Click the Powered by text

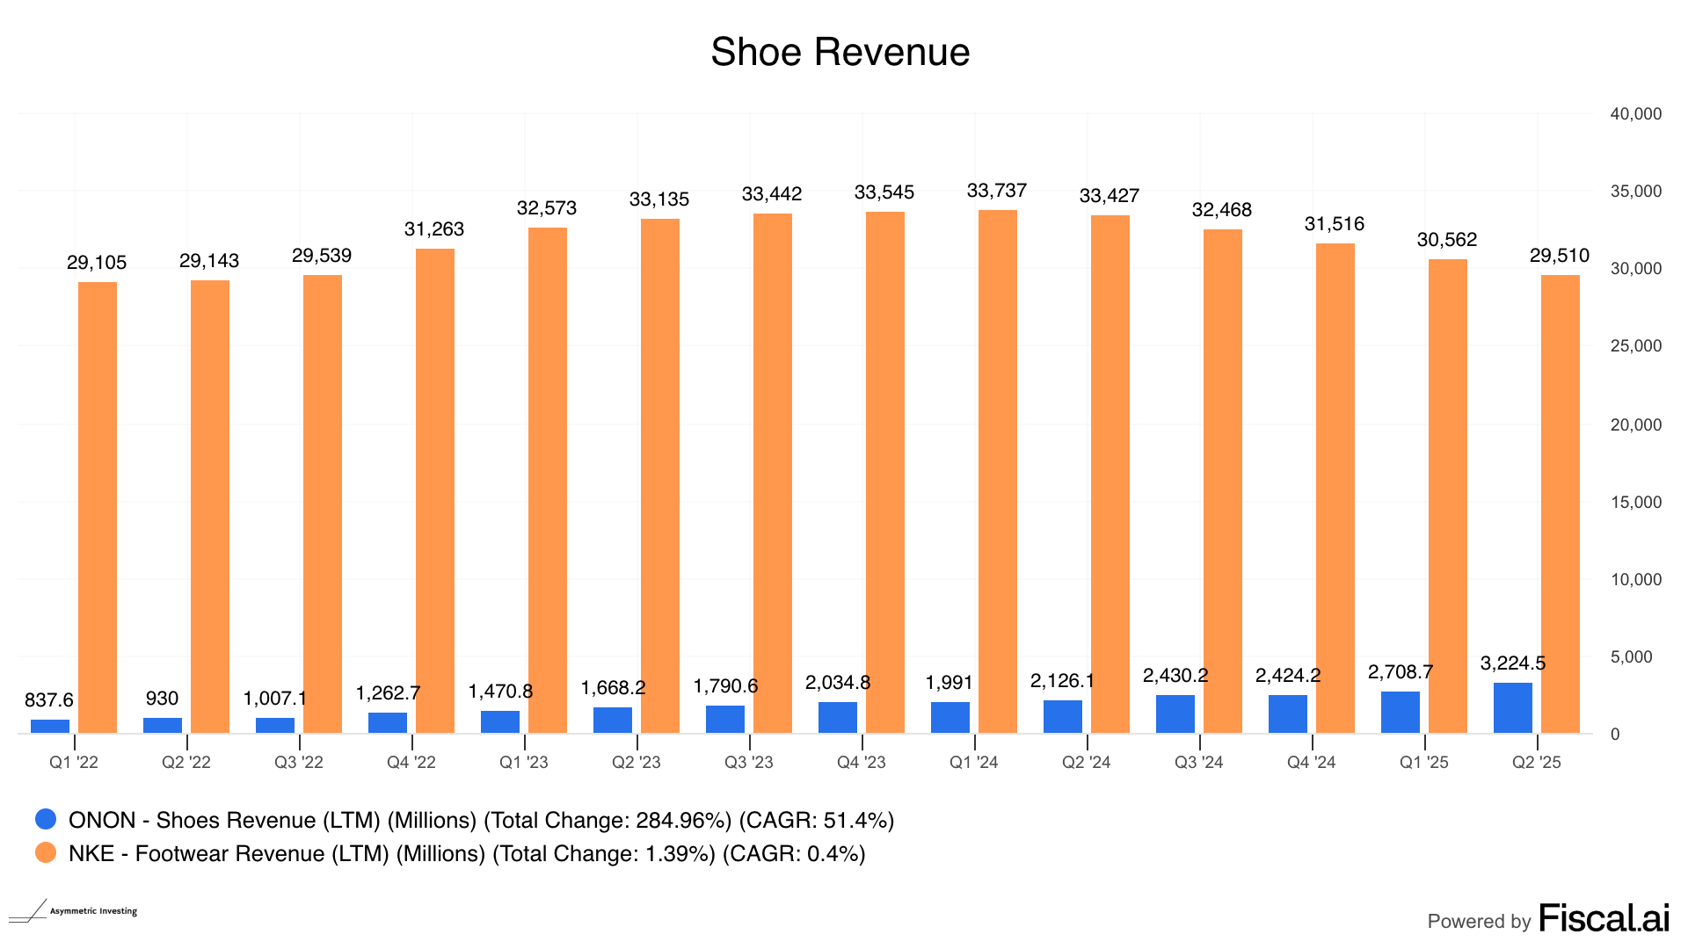click(1479, 921)
